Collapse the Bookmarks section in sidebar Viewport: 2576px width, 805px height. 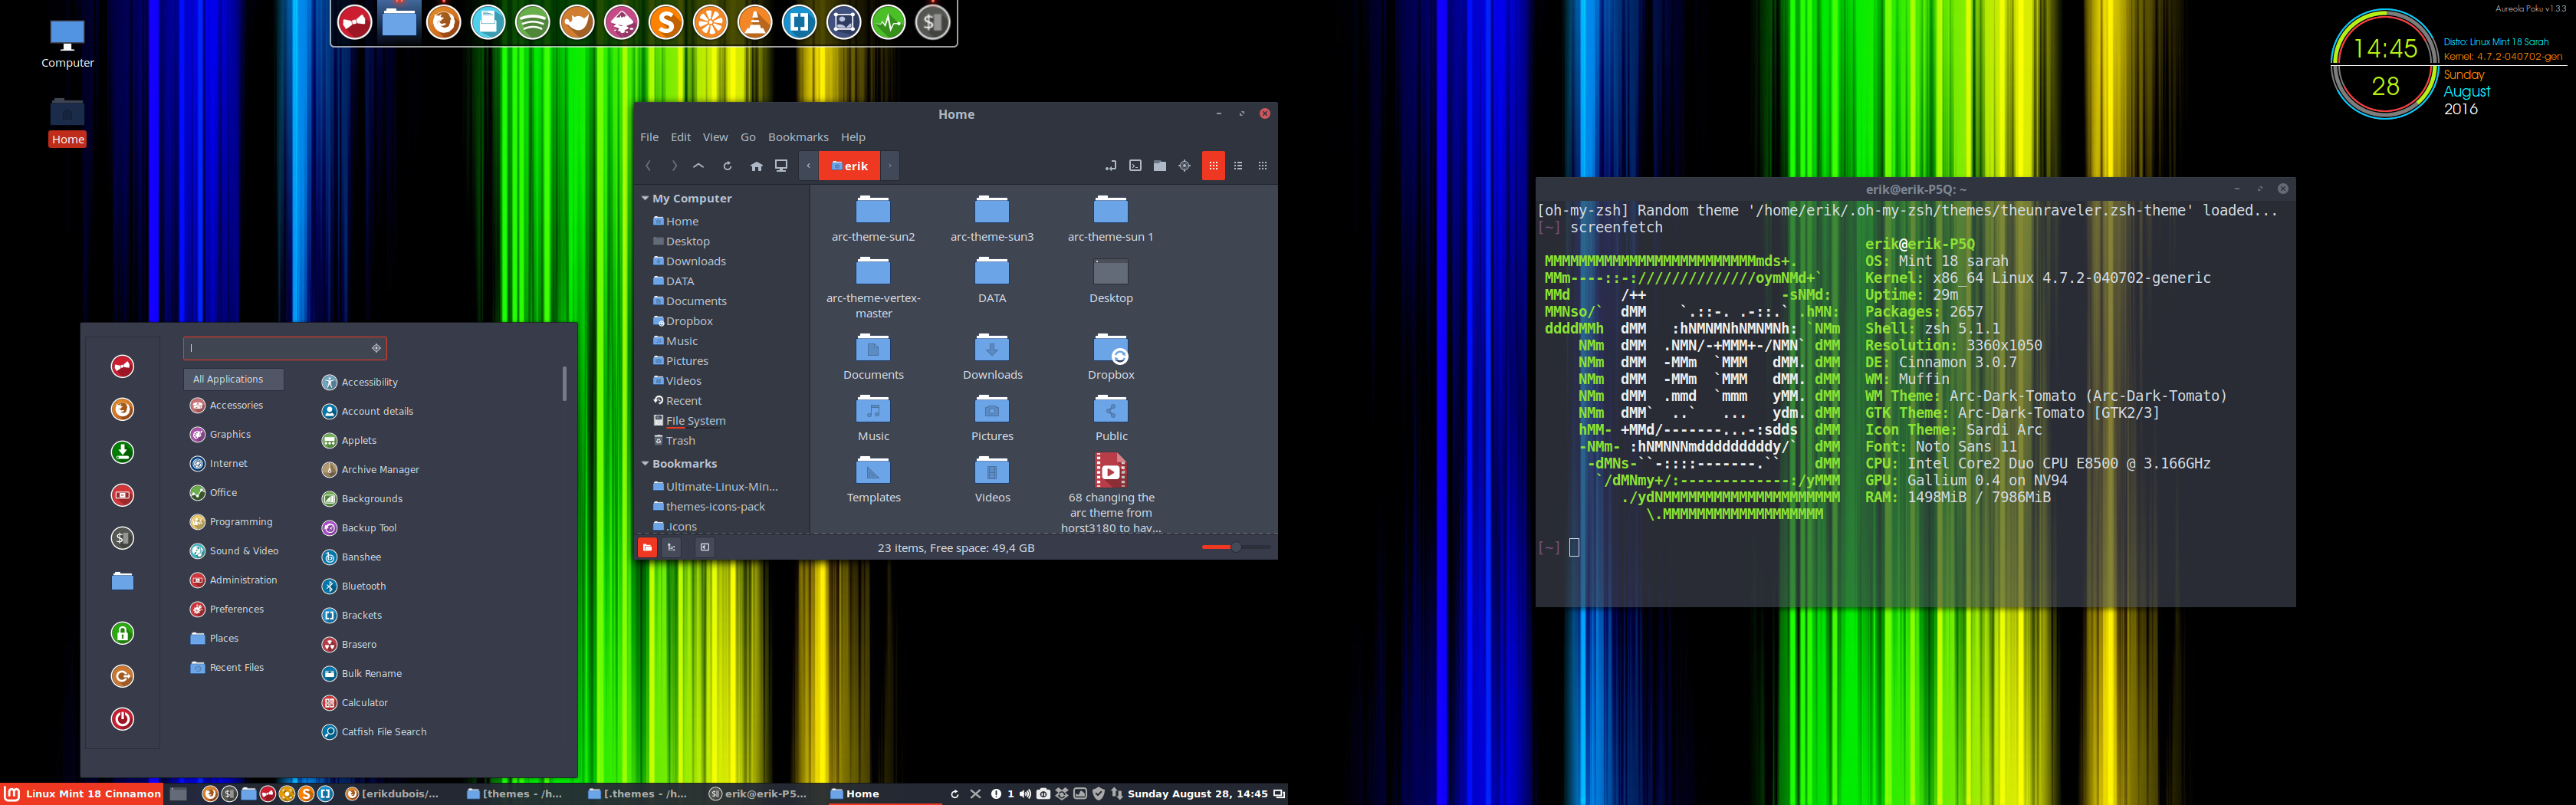645,464
